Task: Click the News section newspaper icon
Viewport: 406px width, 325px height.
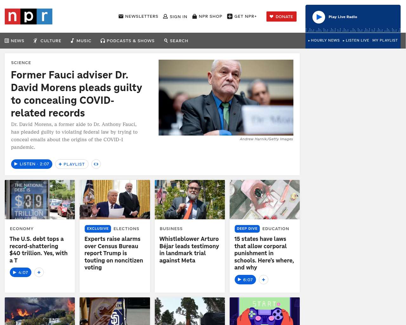Action: 7,41
